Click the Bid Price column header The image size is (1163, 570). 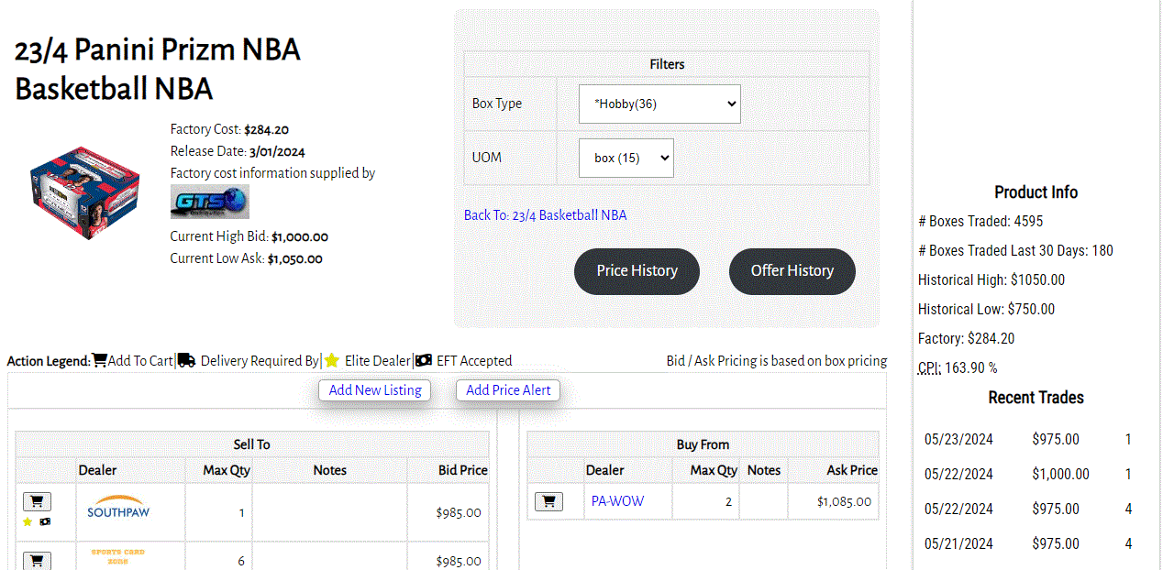pyautogui.click(x=463, y=470)
